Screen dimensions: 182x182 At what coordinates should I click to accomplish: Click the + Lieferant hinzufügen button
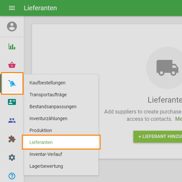[x=158, y=137]
